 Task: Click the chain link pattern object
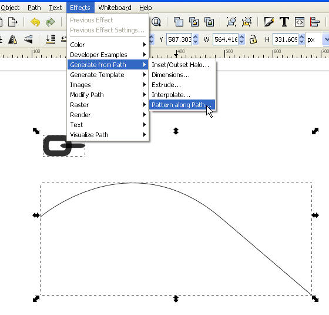click(x=64, y=146)
